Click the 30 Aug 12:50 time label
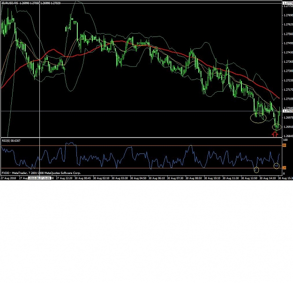This screenshot has width=293, height=283. coord(249,178)
